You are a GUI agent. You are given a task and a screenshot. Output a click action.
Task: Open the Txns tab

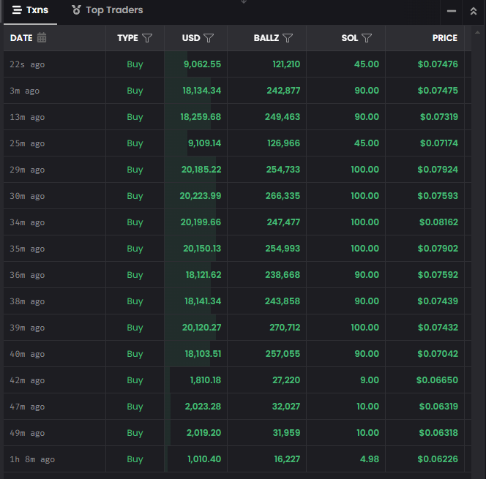tap(30, 10)
